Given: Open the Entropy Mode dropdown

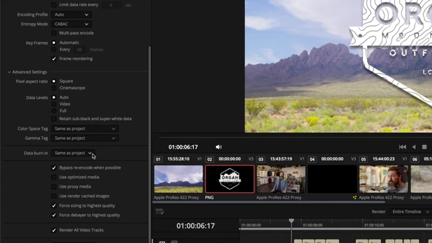Looking at the screenshot, I should tap(72, 24).
